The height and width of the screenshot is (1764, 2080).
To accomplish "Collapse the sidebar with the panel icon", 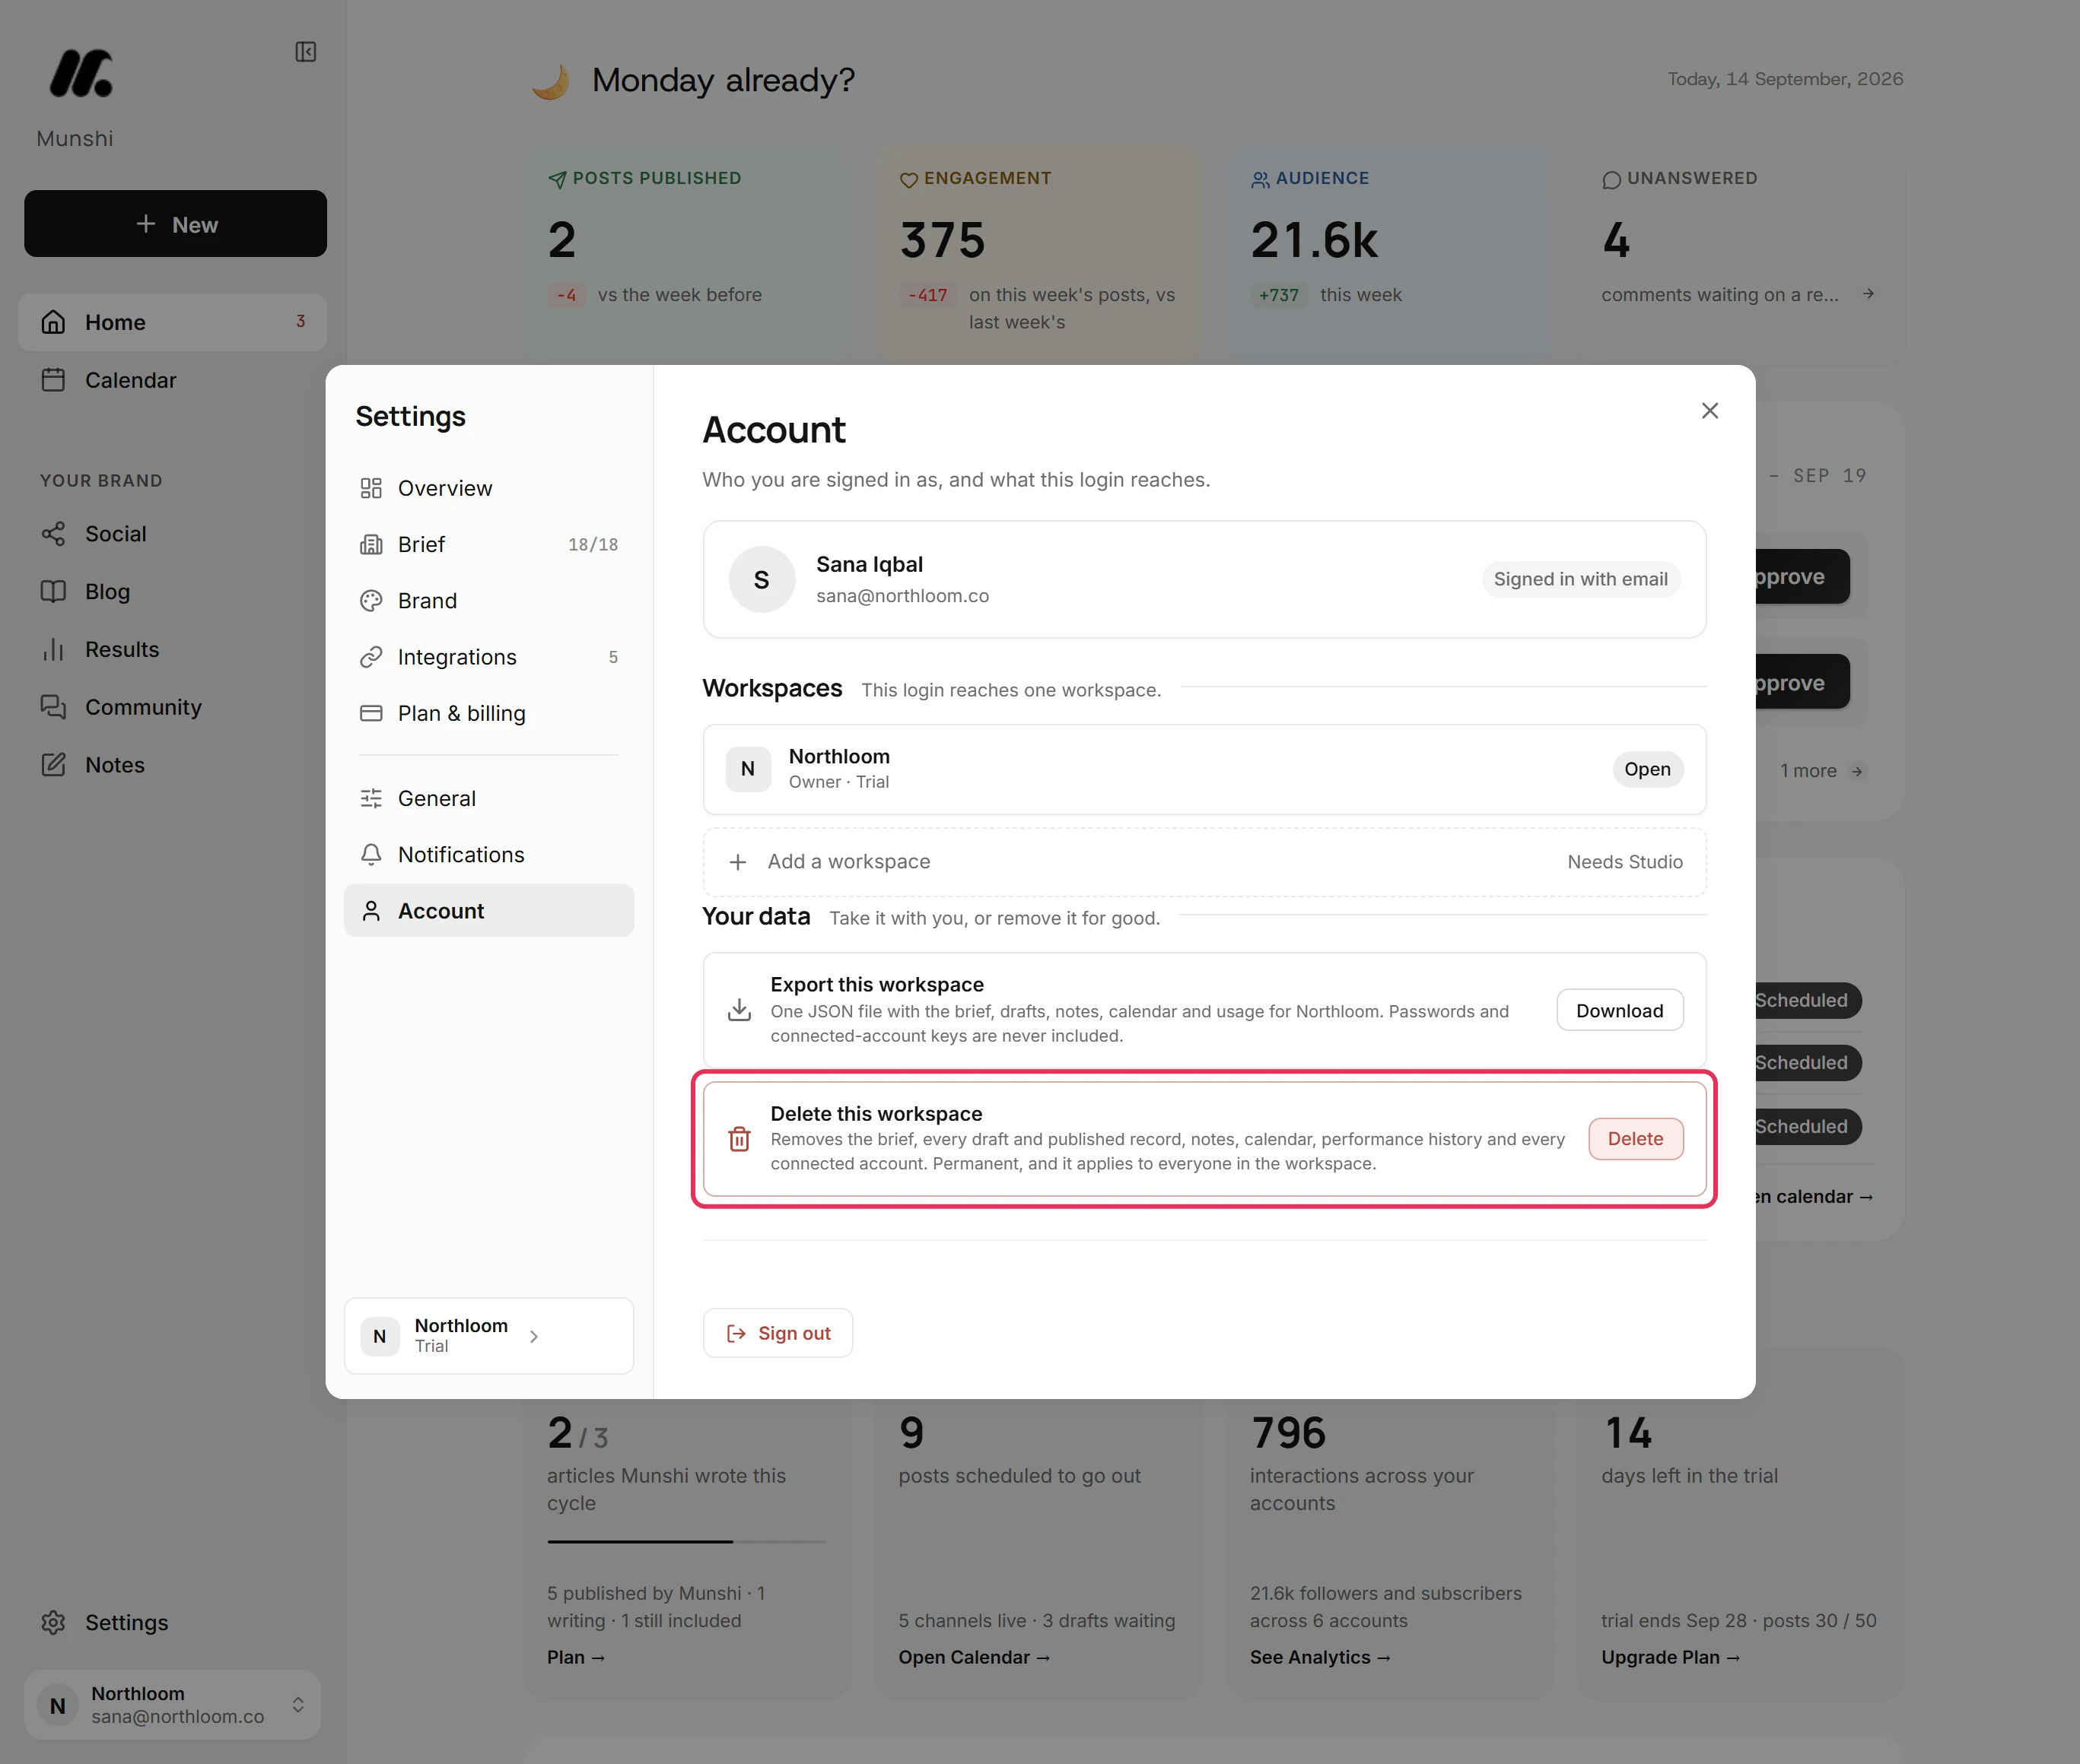I will pyautogui.click(x=306, y=52).
